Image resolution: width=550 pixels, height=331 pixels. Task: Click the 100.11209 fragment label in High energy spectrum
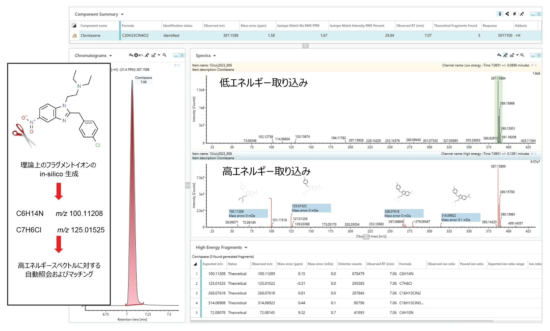[x=248, y=213]
